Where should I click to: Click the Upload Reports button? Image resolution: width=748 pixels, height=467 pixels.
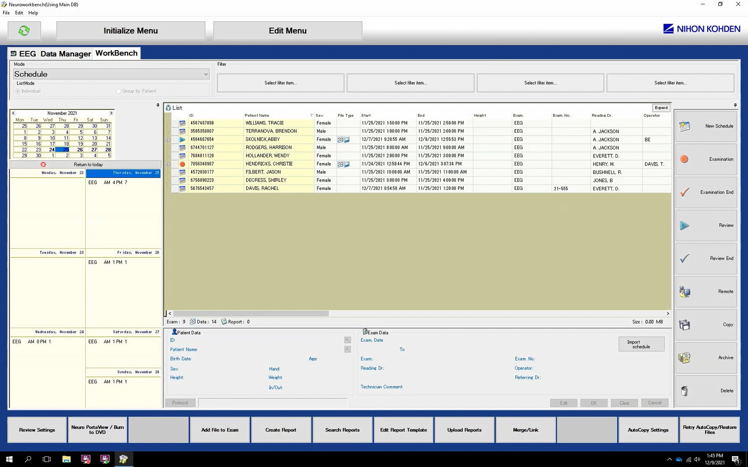point(464,430)
